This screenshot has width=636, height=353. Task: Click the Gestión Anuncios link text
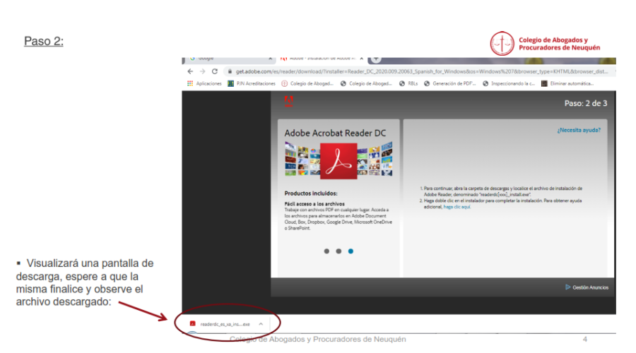tap(591, 287)
